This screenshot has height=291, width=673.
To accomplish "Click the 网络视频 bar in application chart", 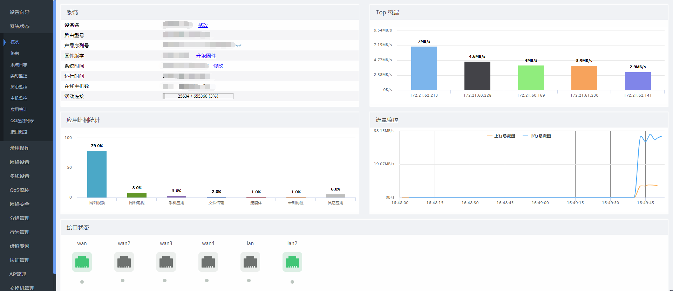I will point(97,174).
